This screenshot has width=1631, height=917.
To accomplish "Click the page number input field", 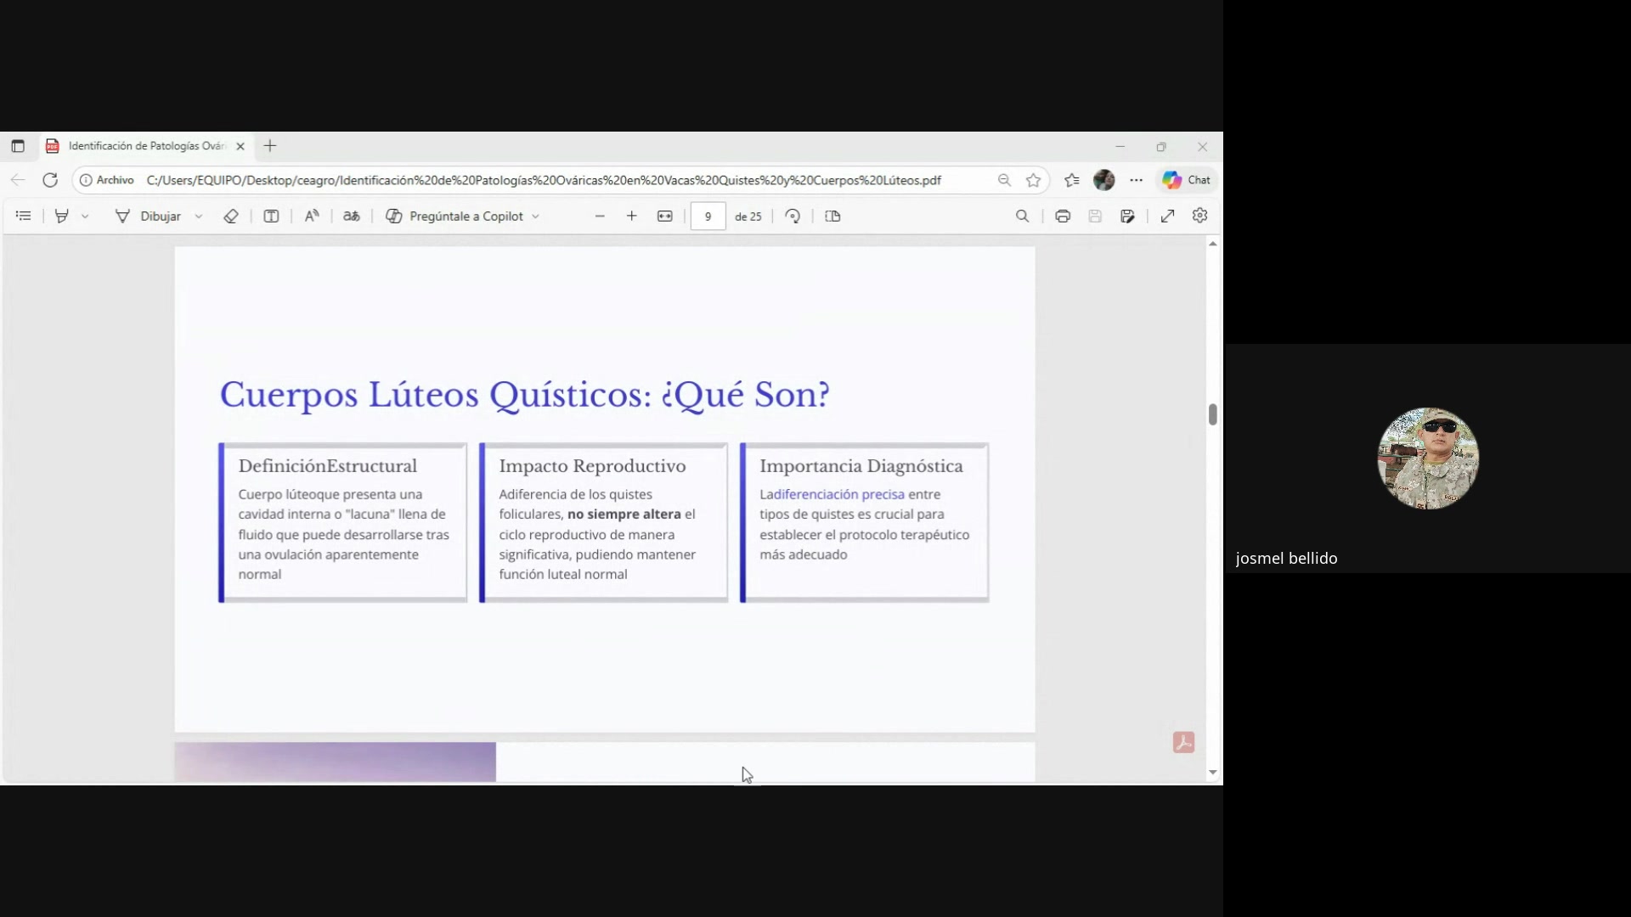I will click(x=708, y=216).
